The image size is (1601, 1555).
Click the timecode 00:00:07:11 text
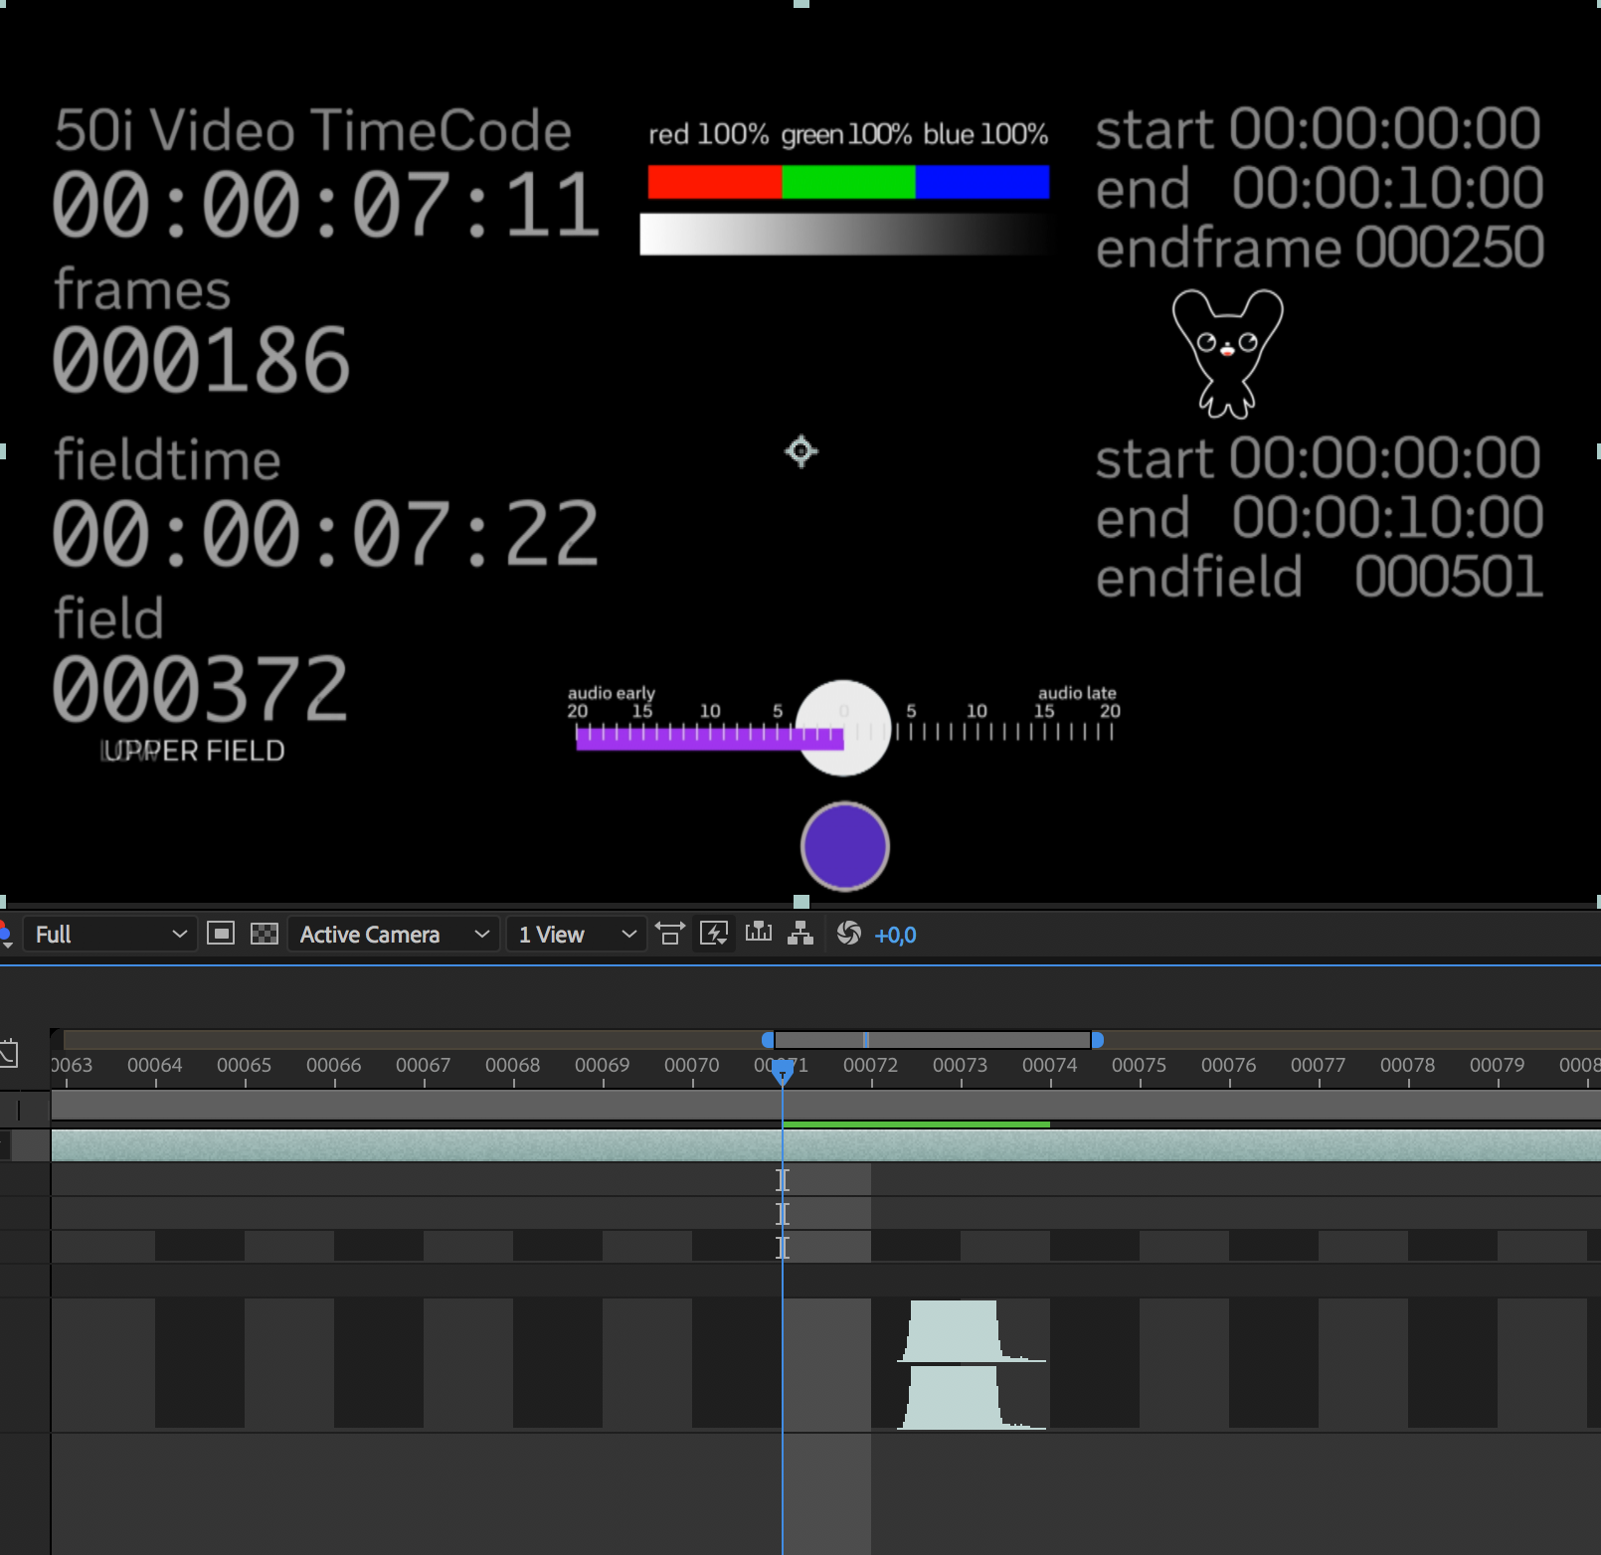point(326,205)
